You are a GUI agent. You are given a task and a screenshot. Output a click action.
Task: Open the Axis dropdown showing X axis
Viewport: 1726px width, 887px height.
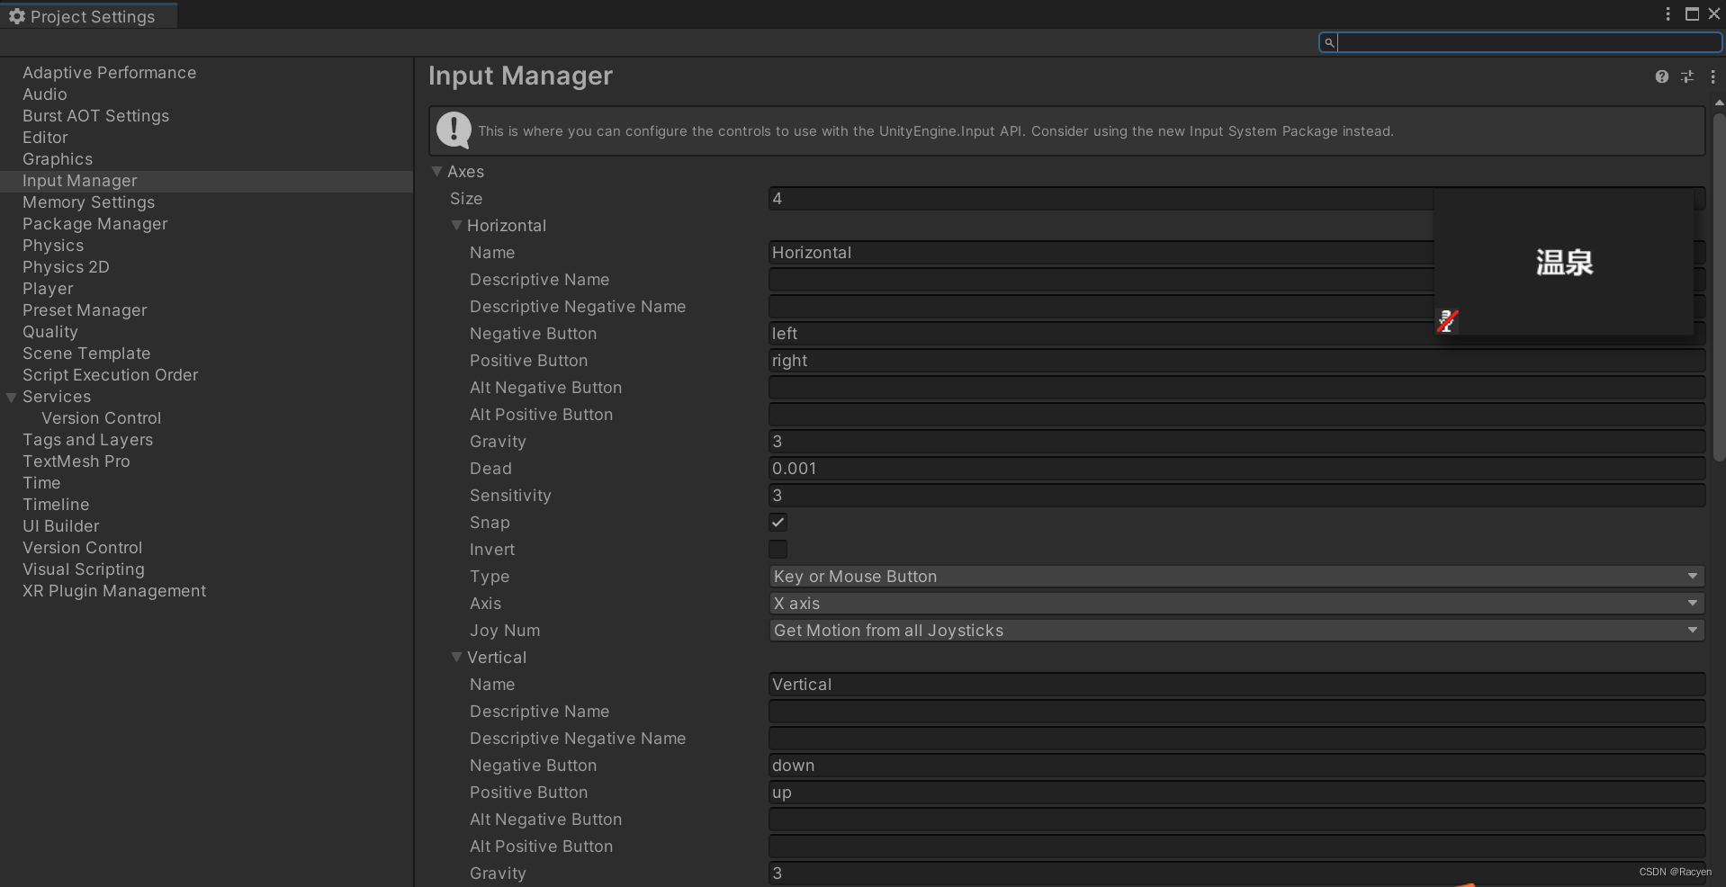pos(1233,604)
